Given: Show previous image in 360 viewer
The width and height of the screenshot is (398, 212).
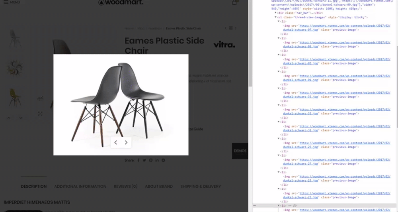Looking at the screenshot, I should 116,143.
